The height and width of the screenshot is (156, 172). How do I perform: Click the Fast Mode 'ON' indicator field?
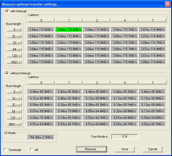point(125,137)
